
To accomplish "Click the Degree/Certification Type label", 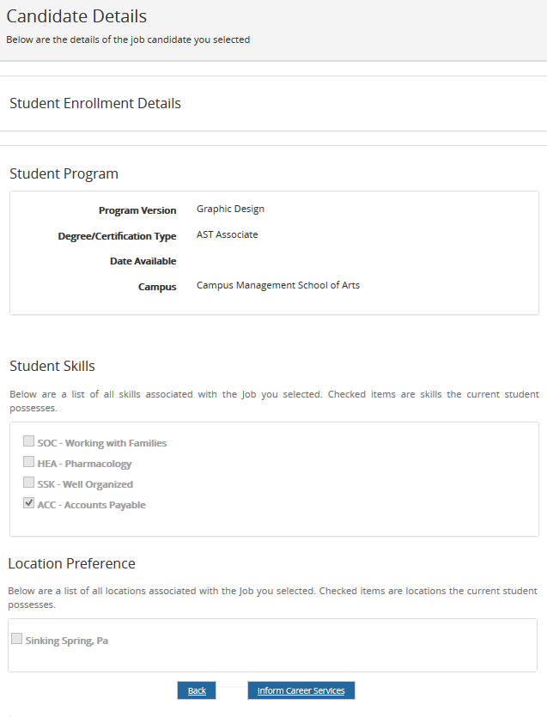I will tap(117, 235).
